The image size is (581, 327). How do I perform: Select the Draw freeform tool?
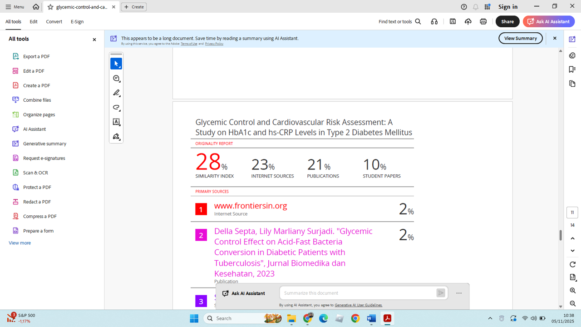point(116,108)
